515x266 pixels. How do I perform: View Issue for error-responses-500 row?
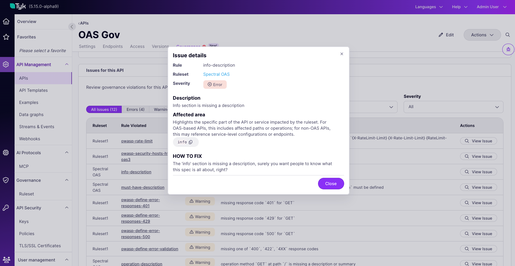coord(479,234)
